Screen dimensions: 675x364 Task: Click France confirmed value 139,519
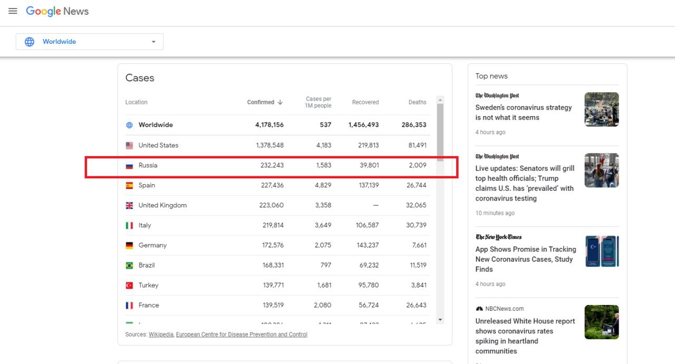[x=273, y=305]
